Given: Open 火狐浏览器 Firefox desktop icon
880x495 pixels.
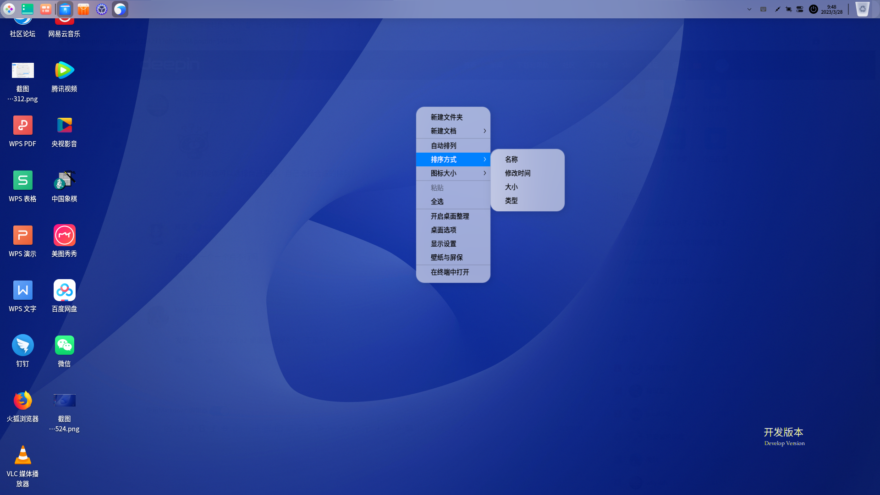Looking at the screenshot, I should coord(22,400).
